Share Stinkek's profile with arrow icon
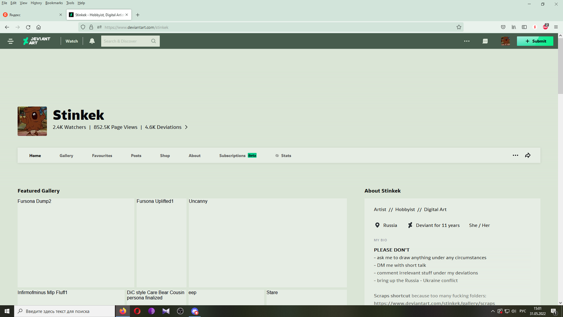The height and width of the screenshot is (317, 563). 528,155
